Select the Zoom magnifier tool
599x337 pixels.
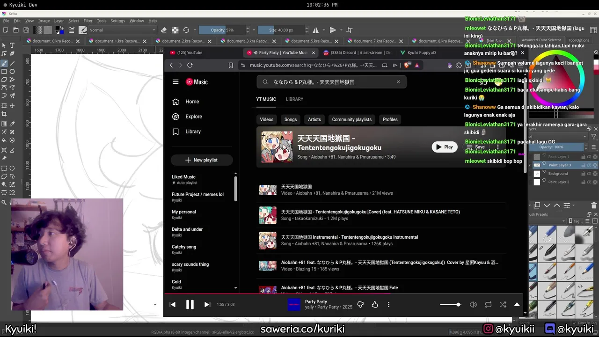point(4,203)
